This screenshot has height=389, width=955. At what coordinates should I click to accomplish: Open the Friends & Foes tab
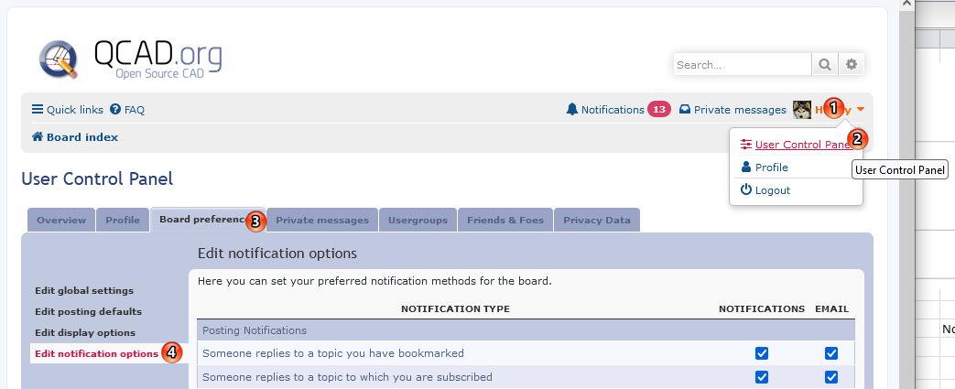[505, 221]
